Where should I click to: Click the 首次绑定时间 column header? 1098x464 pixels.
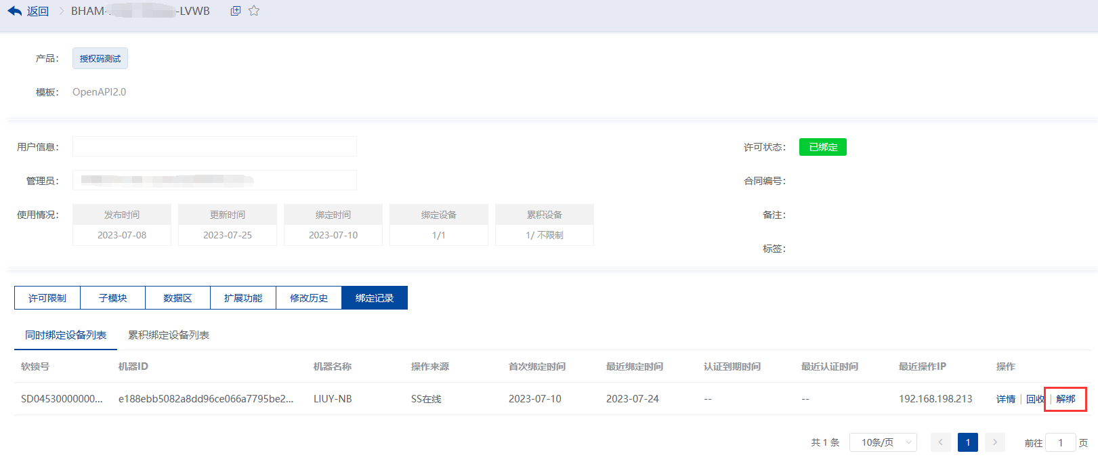click(537, 366)
